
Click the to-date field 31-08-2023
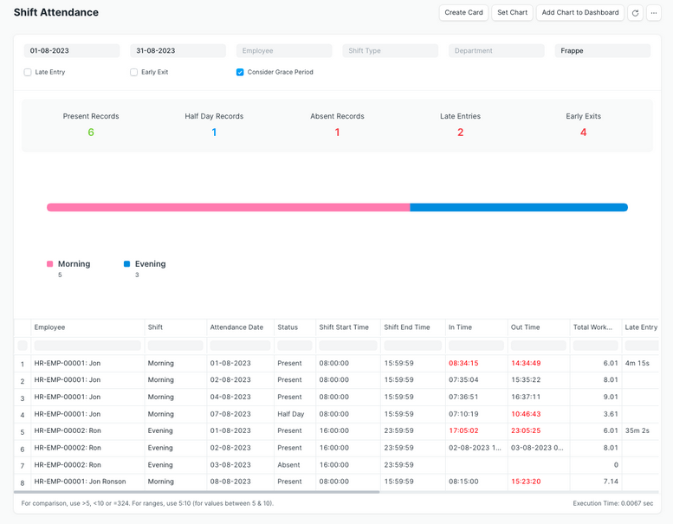tap(178, 51)
